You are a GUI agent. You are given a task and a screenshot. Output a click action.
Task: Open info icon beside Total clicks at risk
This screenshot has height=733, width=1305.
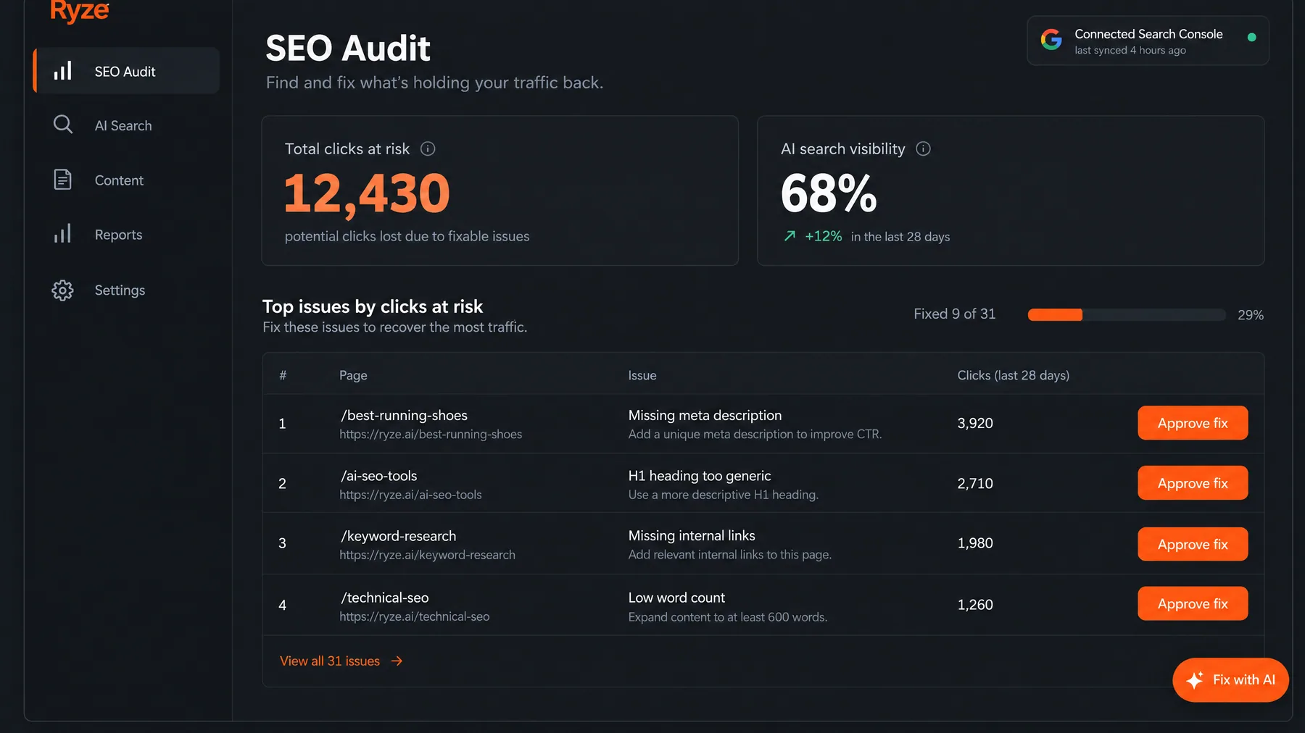pyautogui.click(x=428, y=148)
